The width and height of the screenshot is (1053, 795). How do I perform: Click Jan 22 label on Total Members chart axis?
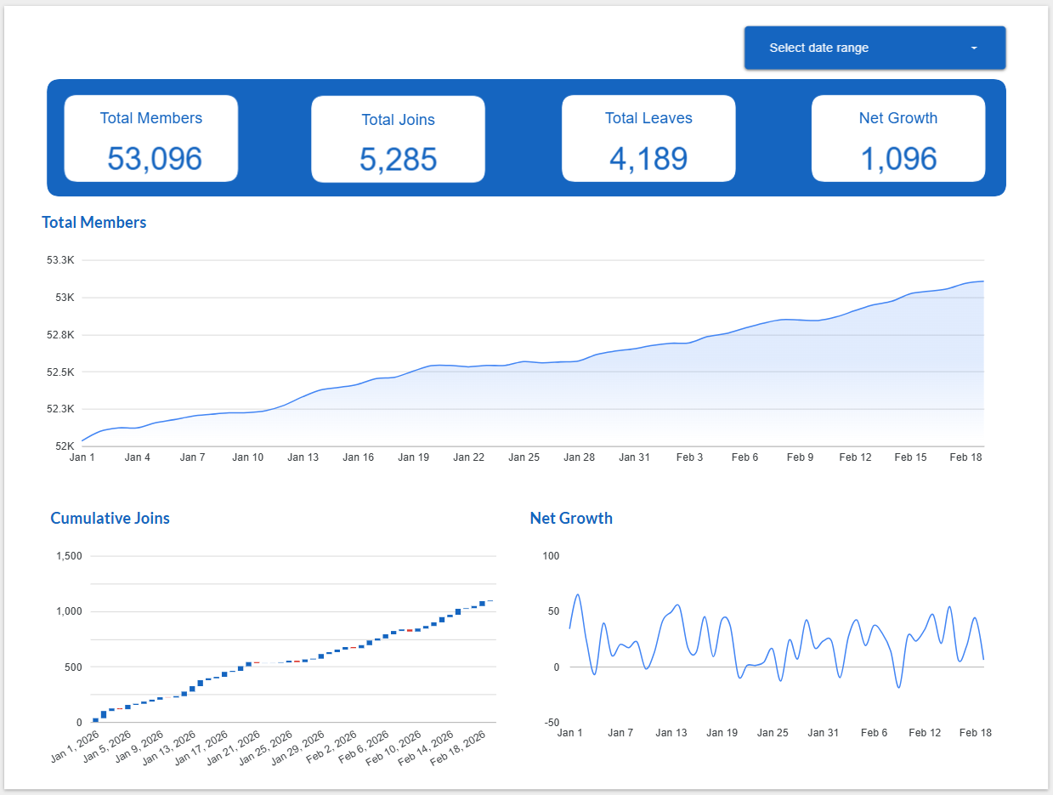[468, 457]
